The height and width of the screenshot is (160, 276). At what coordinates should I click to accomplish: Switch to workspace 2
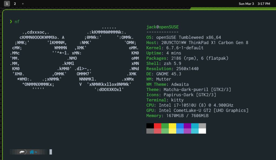pos(15,4)
